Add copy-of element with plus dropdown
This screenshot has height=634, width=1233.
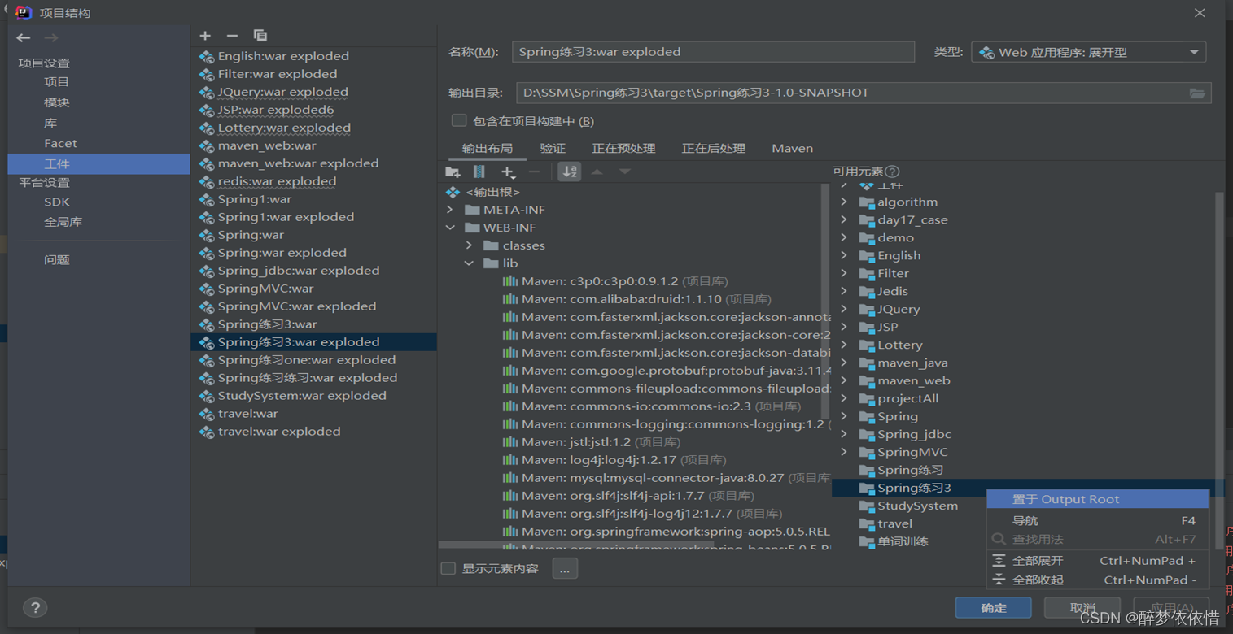508,172
